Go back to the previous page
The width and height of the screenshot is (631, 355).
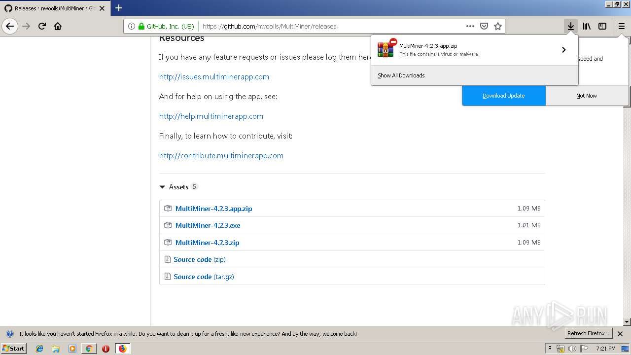coord(10,26)
